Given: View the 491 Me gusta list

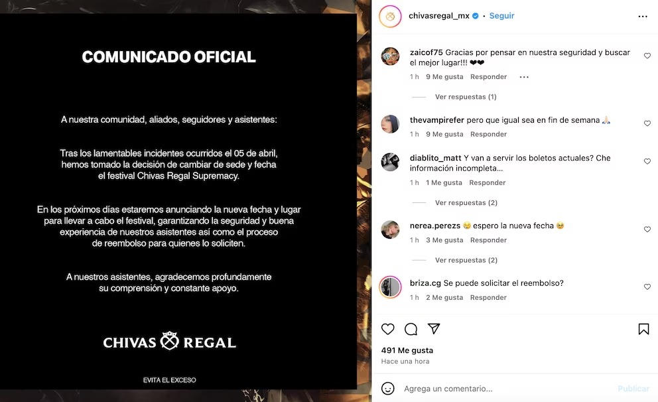Looking at the screenshot, I should tap(407, 350).
